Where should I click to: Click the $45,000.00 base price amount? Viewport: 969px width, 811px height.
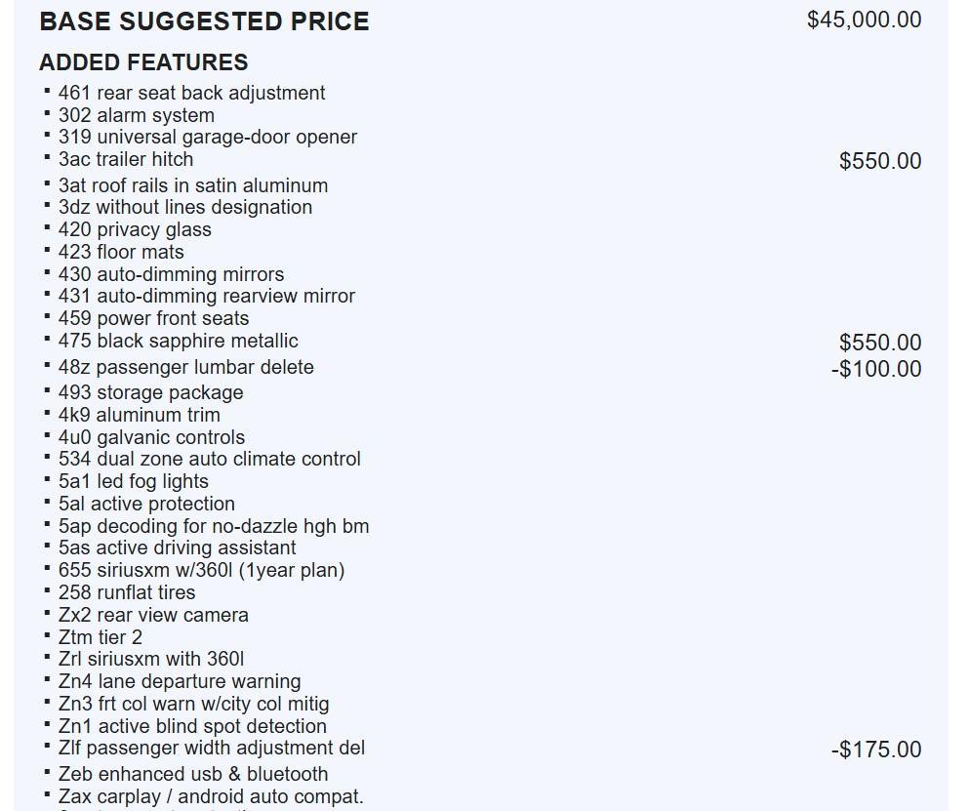[864, 20]
